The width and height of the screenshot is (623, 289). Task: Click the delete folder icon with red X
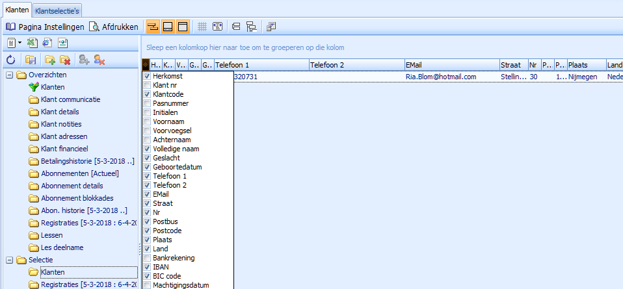pos(65,60)
